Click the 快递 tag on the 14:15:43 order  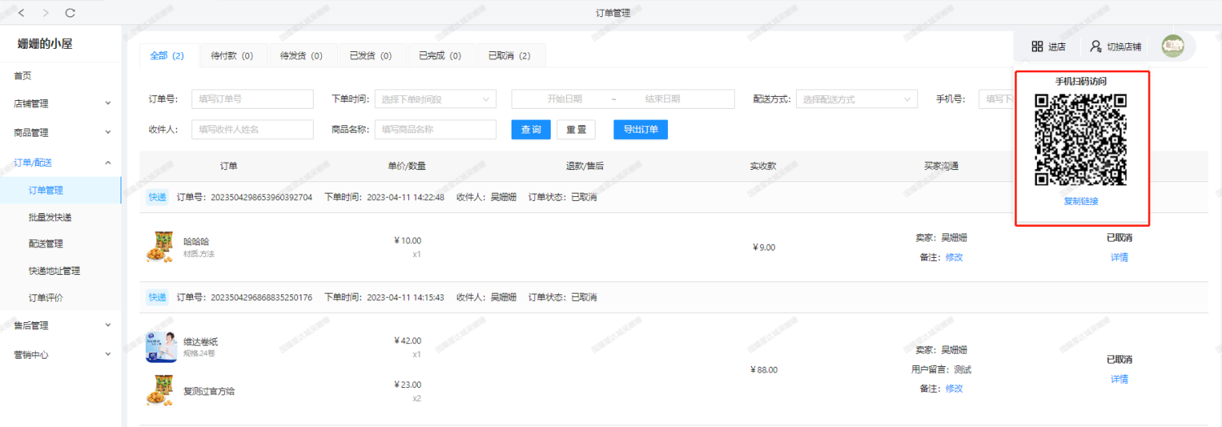pos(157,298)
